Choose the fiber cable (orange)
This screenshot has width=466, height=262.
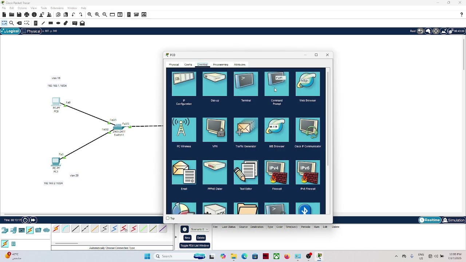[95, 229]
